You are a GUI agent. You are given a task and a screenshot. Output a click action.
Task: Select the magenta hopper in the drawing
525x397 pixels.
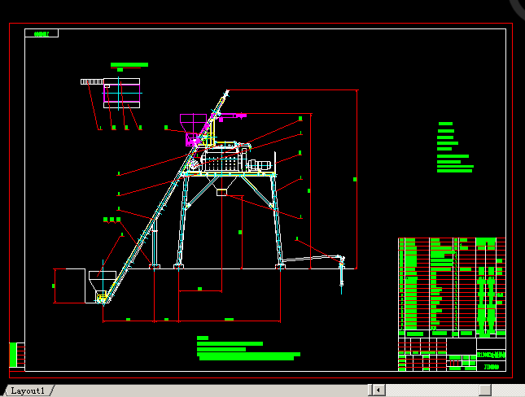pos(193,129)
